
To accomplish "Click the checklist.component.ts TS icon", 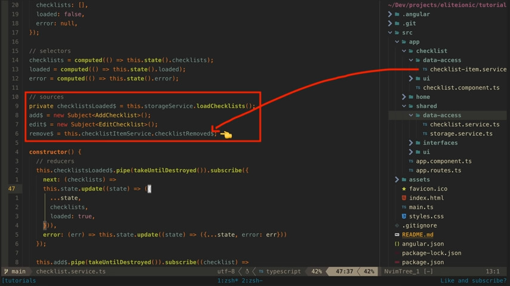I will pos(418,88).
